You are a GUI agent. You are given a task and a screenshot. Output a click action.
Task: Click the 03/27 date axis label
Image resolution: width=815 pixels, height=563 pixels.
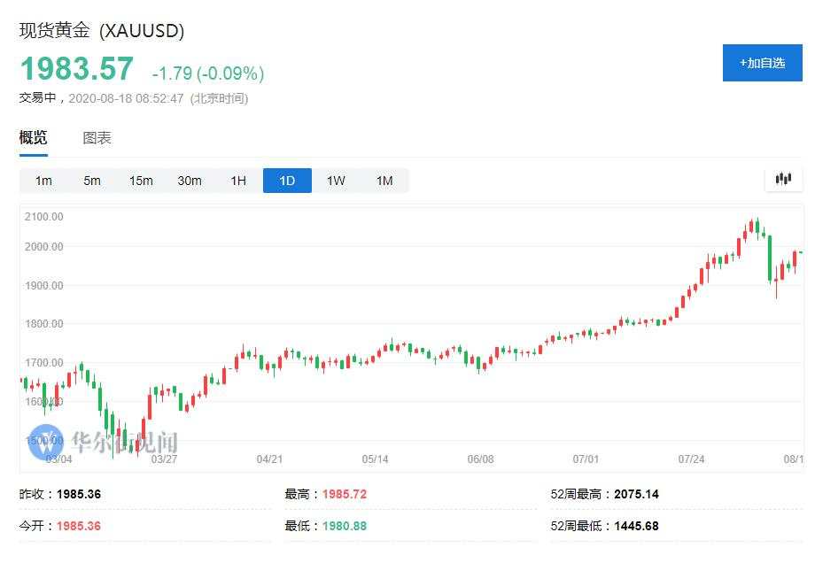(x=164, y=459)
